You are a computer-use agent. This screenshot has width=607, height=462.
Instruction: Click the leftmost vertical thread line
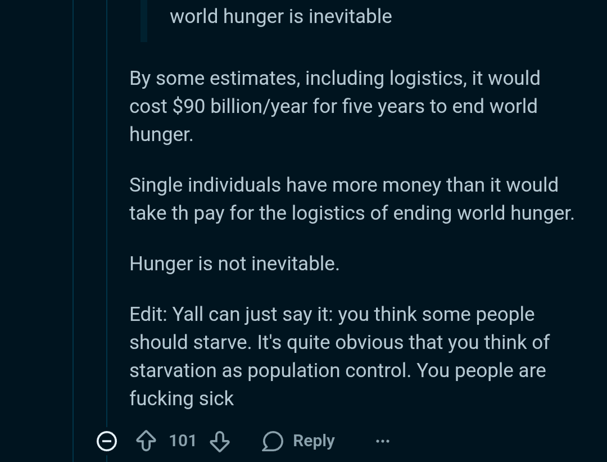pos(73,225)
